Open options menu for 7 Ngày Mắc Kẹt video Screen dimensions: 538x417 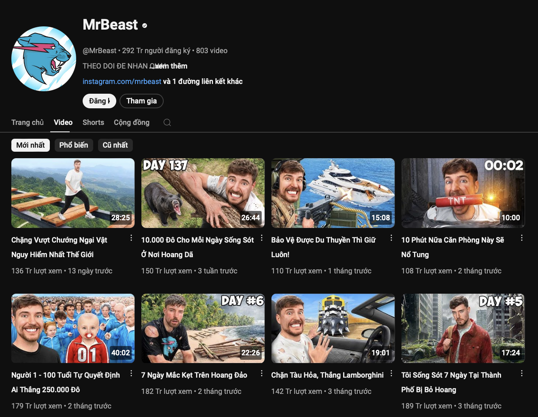point(262,373)
